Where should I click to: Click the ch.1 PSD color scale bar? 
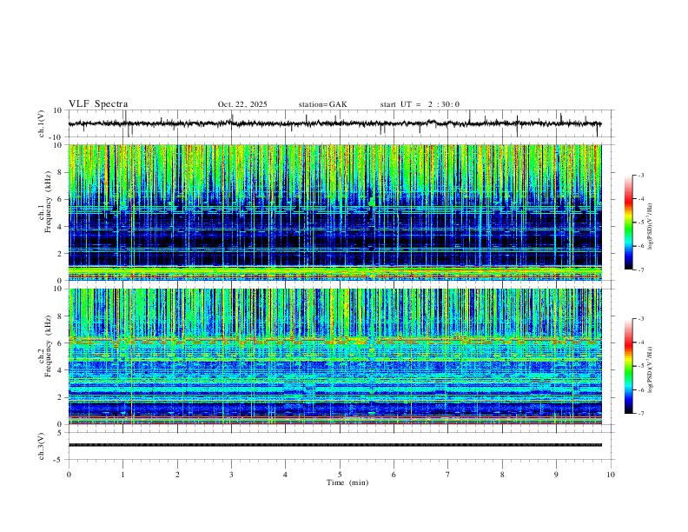point(628,222)
